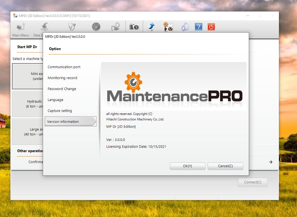This screenshot has height=217, width=297.
Task: Click the MaintenancePRO logo banner
Action: click(x=174, y=86)
